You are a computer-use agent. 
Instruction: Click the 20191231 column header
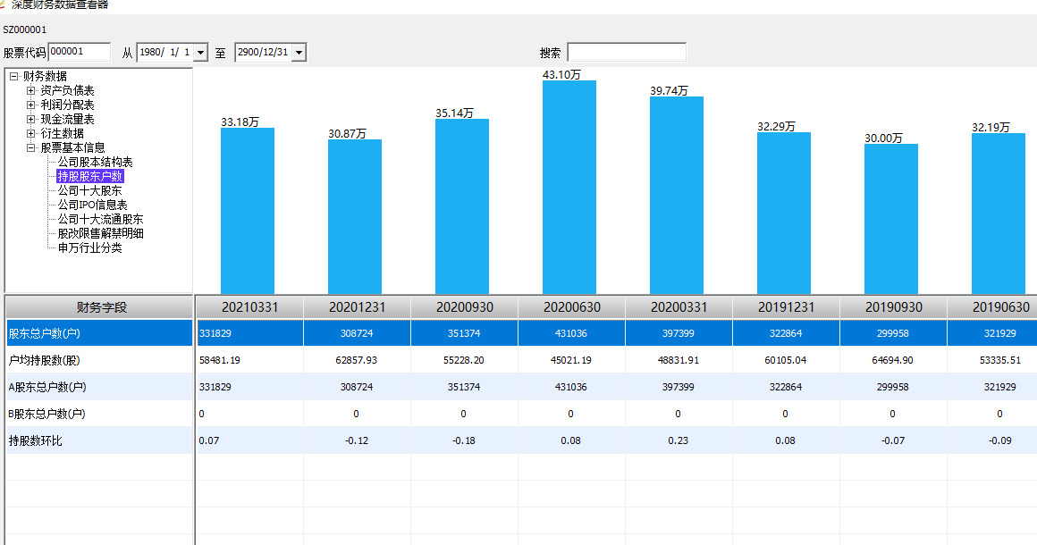coord(786,307)
